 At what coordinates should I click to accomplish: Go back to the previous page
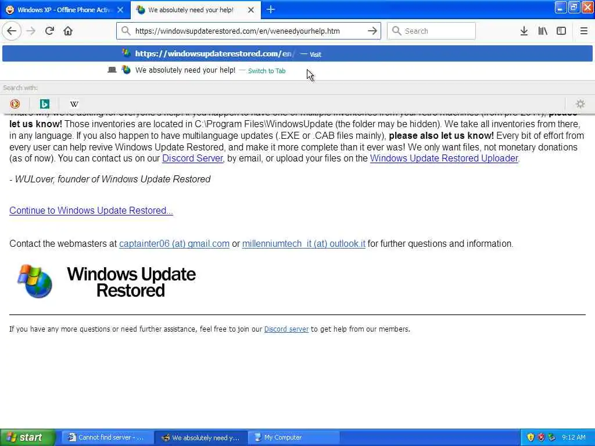pyautogui.click(x=12, y=31)
